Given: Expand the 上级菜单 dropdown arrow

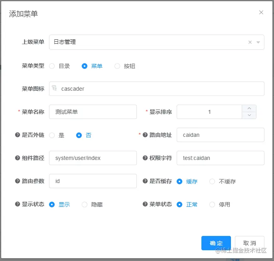Looking at the screenshot, I should (258, 42).
